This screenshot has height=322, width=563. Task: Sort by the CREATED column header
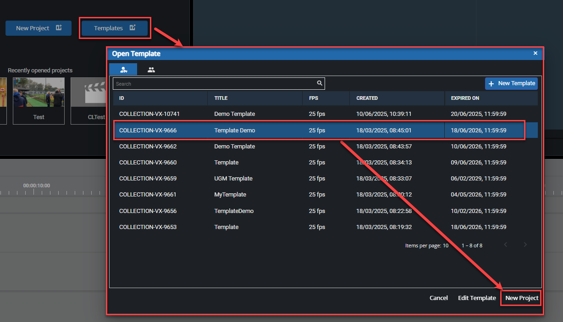pyautogui.click(x=367, y=98)
